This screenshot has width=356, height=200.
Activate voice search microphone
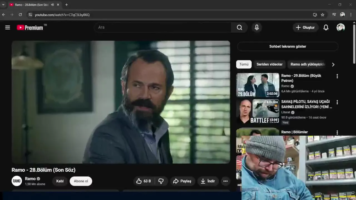point(257,27)
